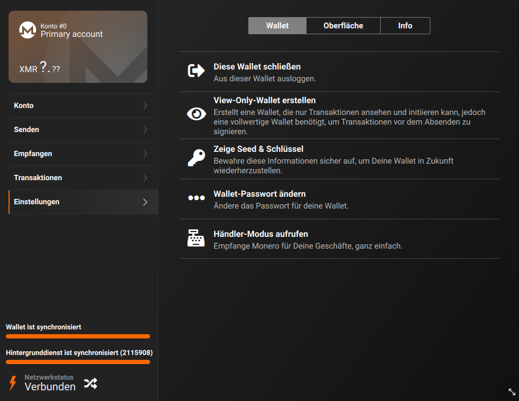Image resolution: width=519 pixels, height=401 pixels.
Task: Click the key icon beside Zeige Seed & Schlüssel
Action: pyautogui.click(x=196, y=158)
